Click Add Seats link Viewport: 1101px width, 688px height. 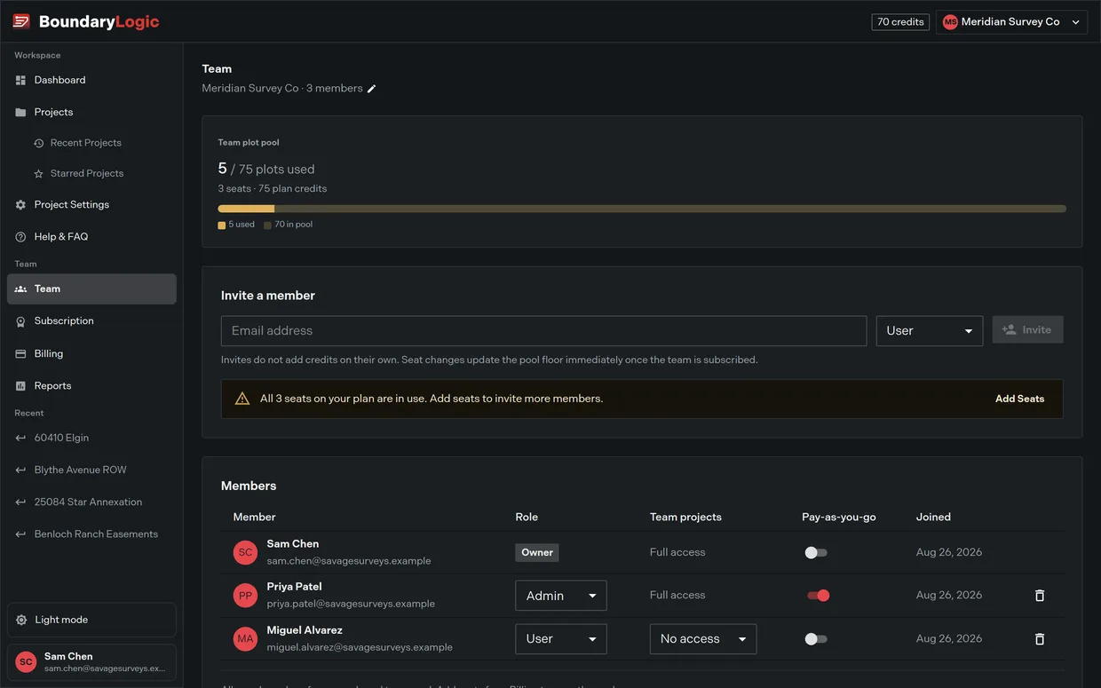[1019, 399]
